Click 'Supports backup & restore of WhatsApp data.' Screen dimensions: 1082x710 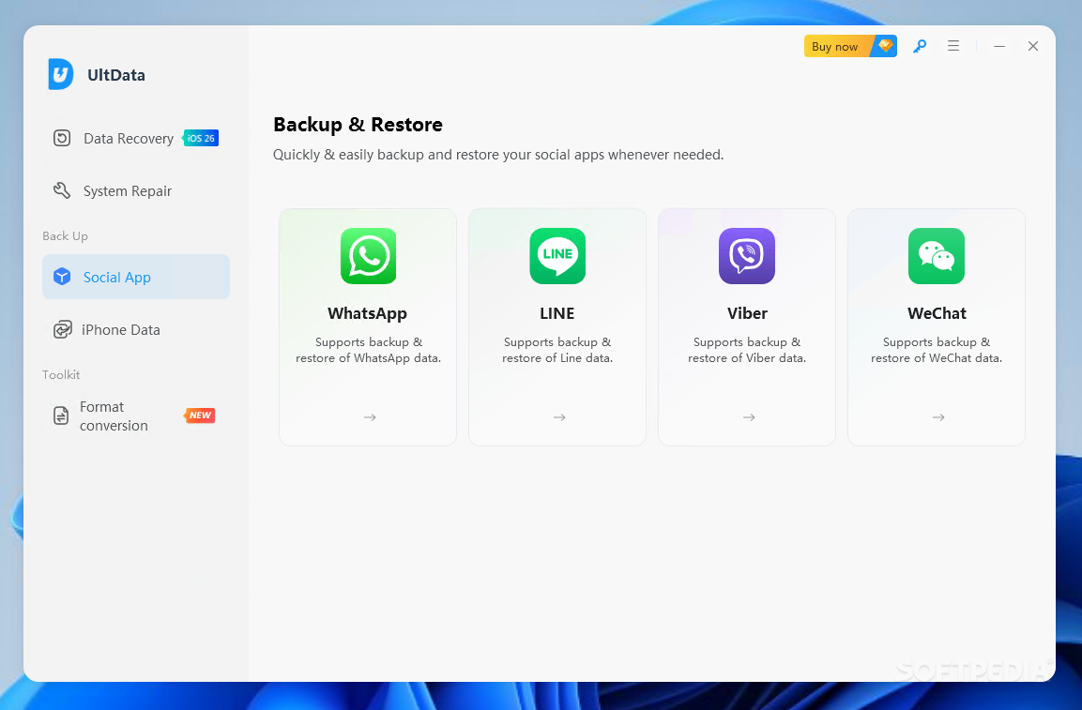tap(369, 350)
